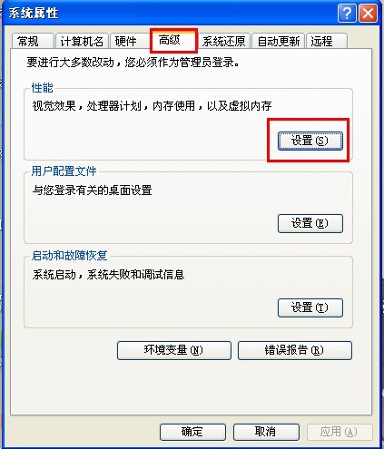Click the 高级 tab
384x449 pixels.
pos(173,40)
